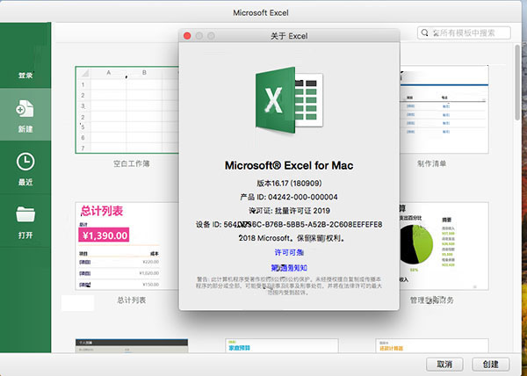Click the Excel logo in About dialog
Image resolution: width=527 pixels, height=376 pixels.
coord(289,100)
